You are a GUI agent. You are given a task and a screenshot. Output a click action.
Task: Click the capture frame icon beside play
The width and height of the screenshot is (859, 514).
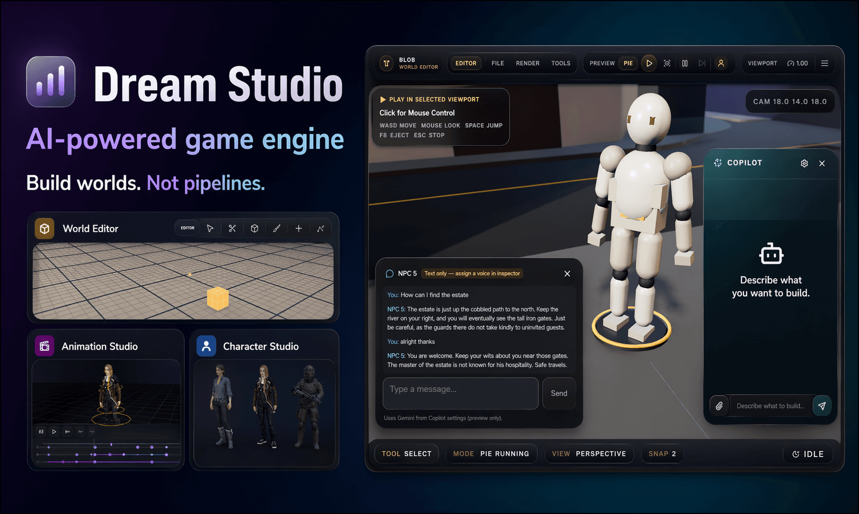coord(667,64)
